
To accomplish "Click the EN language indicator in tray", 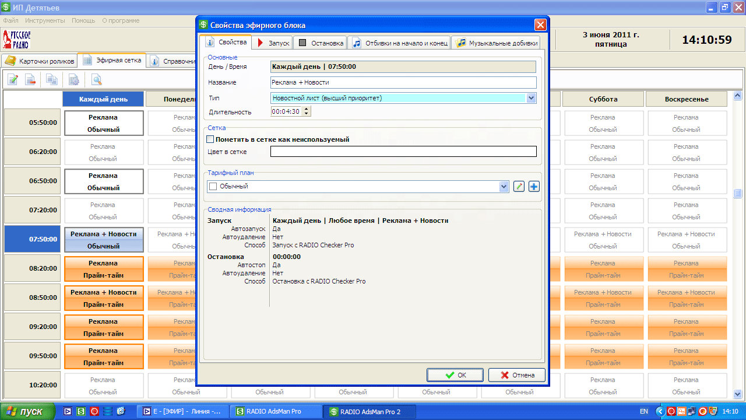I will pyautogui.click(x=644, y=411).
